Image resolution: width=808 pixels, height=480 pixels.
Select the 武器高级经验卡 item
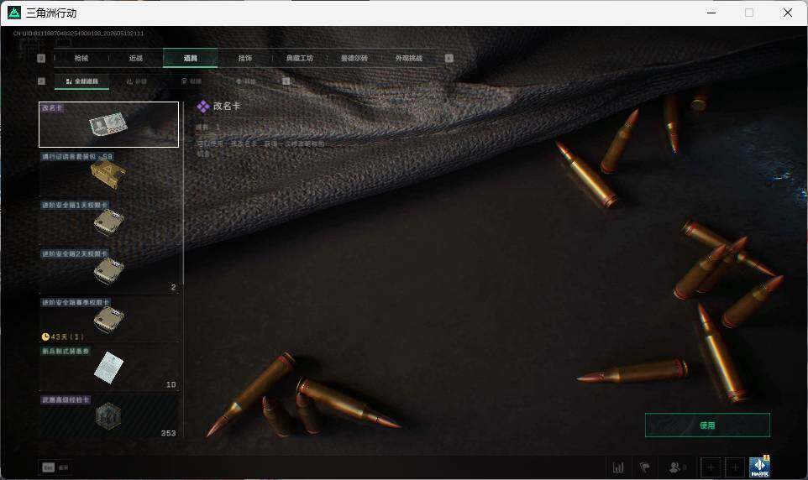108,417
